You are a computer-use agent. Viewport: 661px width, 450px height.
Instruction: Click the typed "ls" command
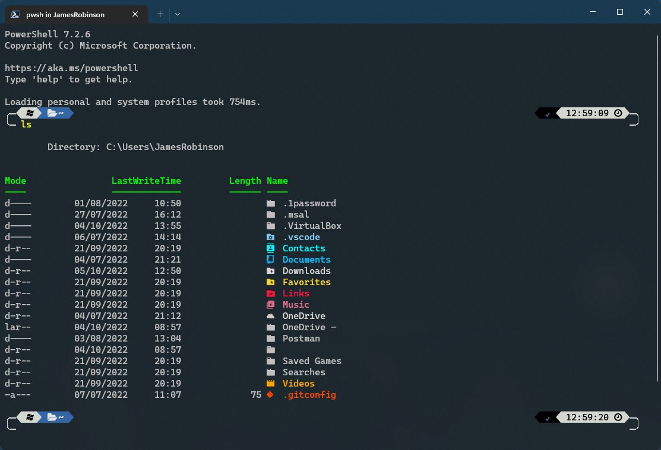[x=26, y=125]
